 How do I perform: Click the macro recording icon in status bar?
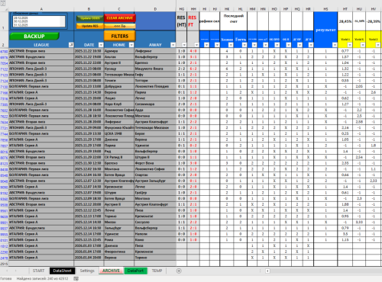[76, 279]
